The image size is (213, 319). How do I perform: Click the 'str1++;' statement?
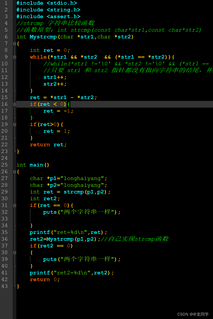point(55,77)
